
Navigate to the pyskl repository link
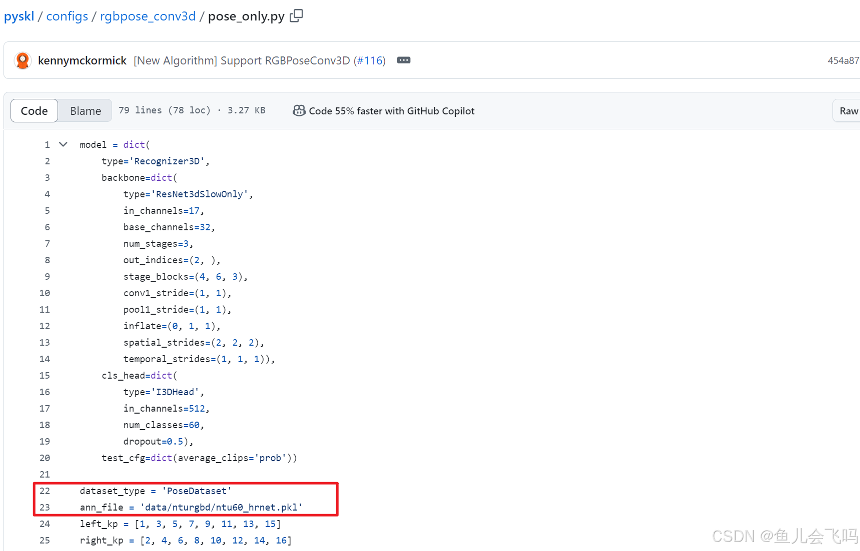(19, 15)
